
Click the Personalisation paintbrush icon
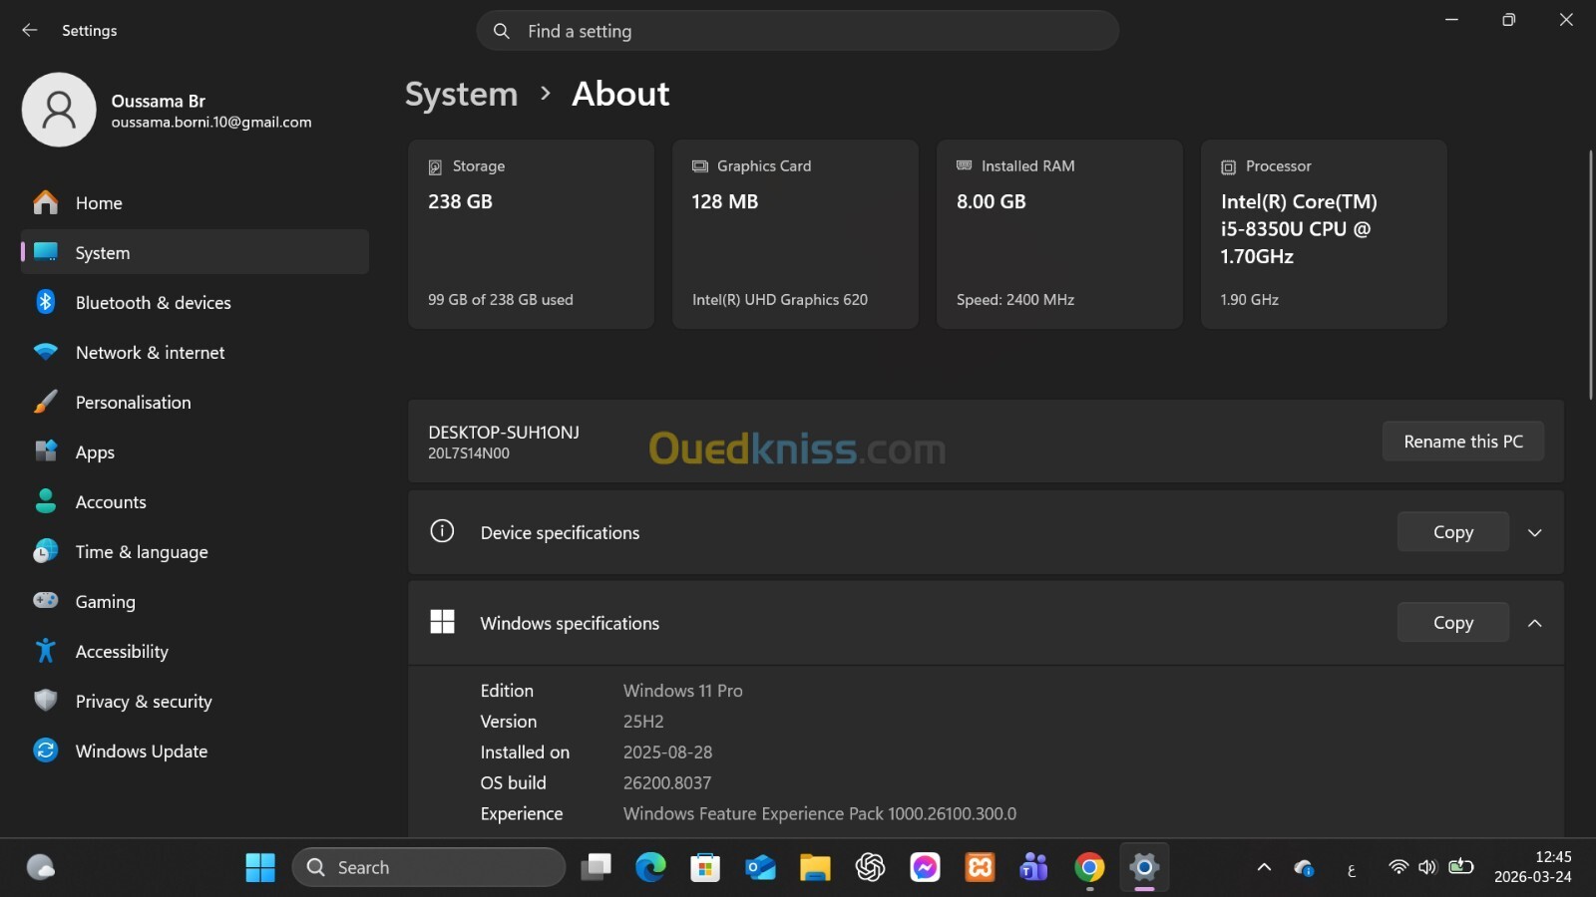click(x=46, y=402)
